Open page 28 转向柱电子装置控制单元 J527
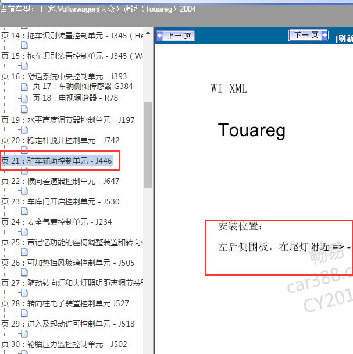Screen dimensions: 353x354 (65, 303)
